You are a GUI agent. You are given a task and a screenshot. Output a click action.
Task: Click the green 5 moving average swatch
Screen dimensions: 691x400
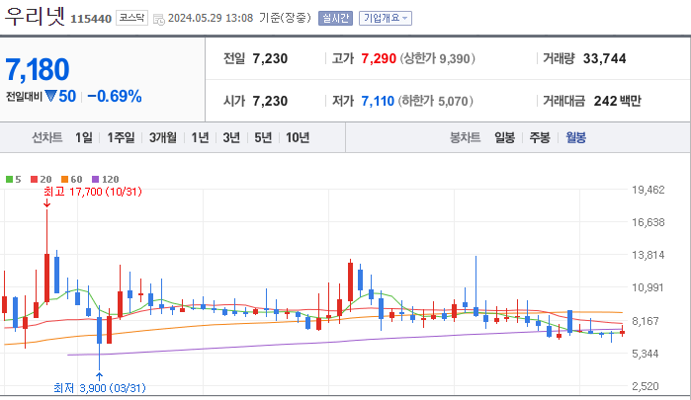point(9,180)
